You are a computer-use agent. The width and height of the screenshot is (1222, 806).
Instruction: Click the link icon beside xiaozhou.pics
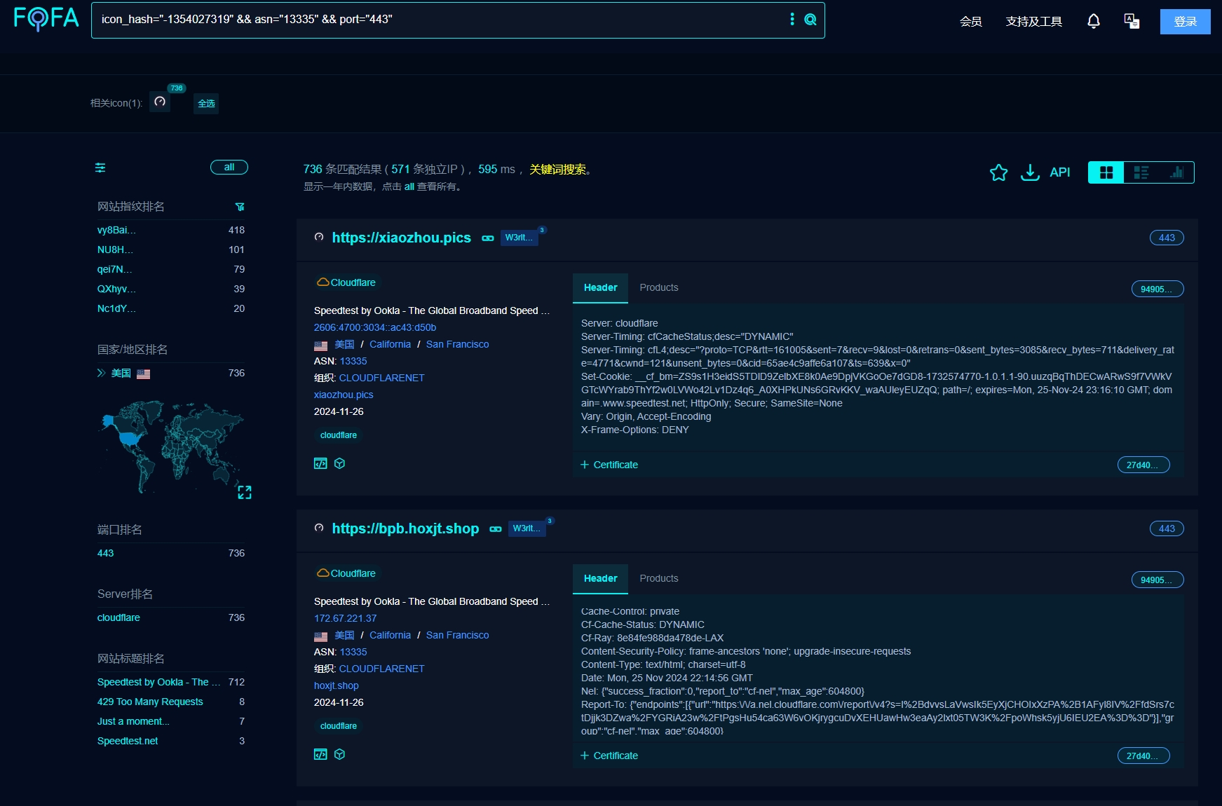click(x=488, y=238)
